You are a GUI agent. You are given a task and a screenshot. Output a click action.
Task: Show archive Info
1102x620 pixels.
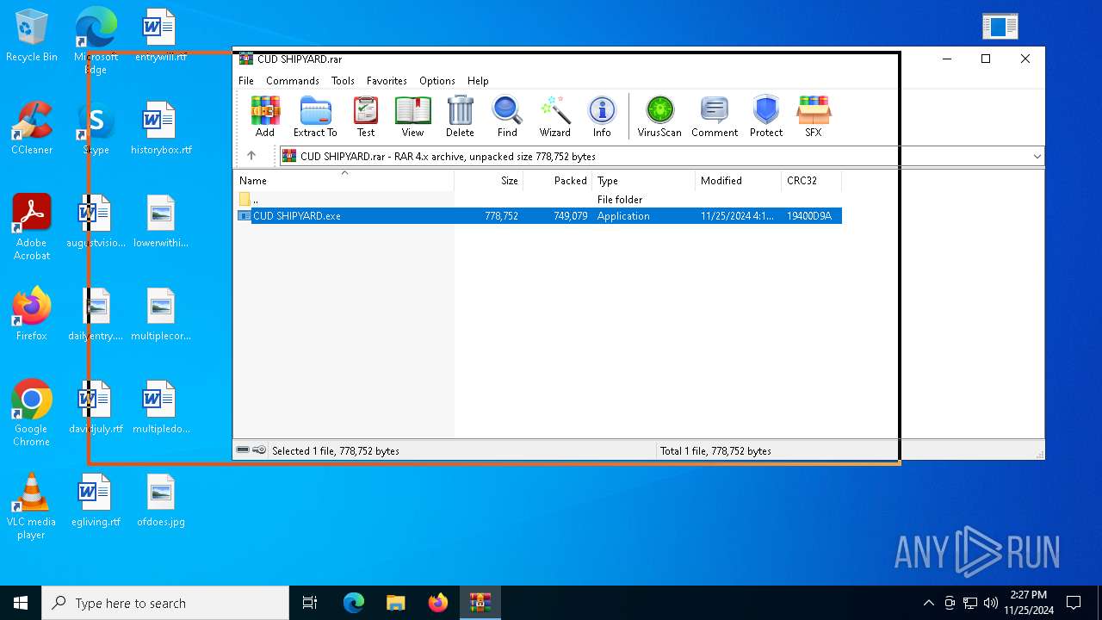pos(602,116)
